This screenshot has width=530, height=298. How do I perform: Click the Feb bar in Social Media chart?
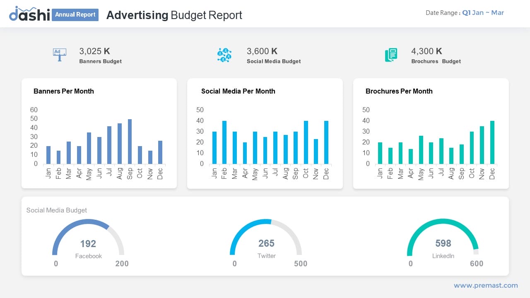pyautogui.click(x=224, y=142)
